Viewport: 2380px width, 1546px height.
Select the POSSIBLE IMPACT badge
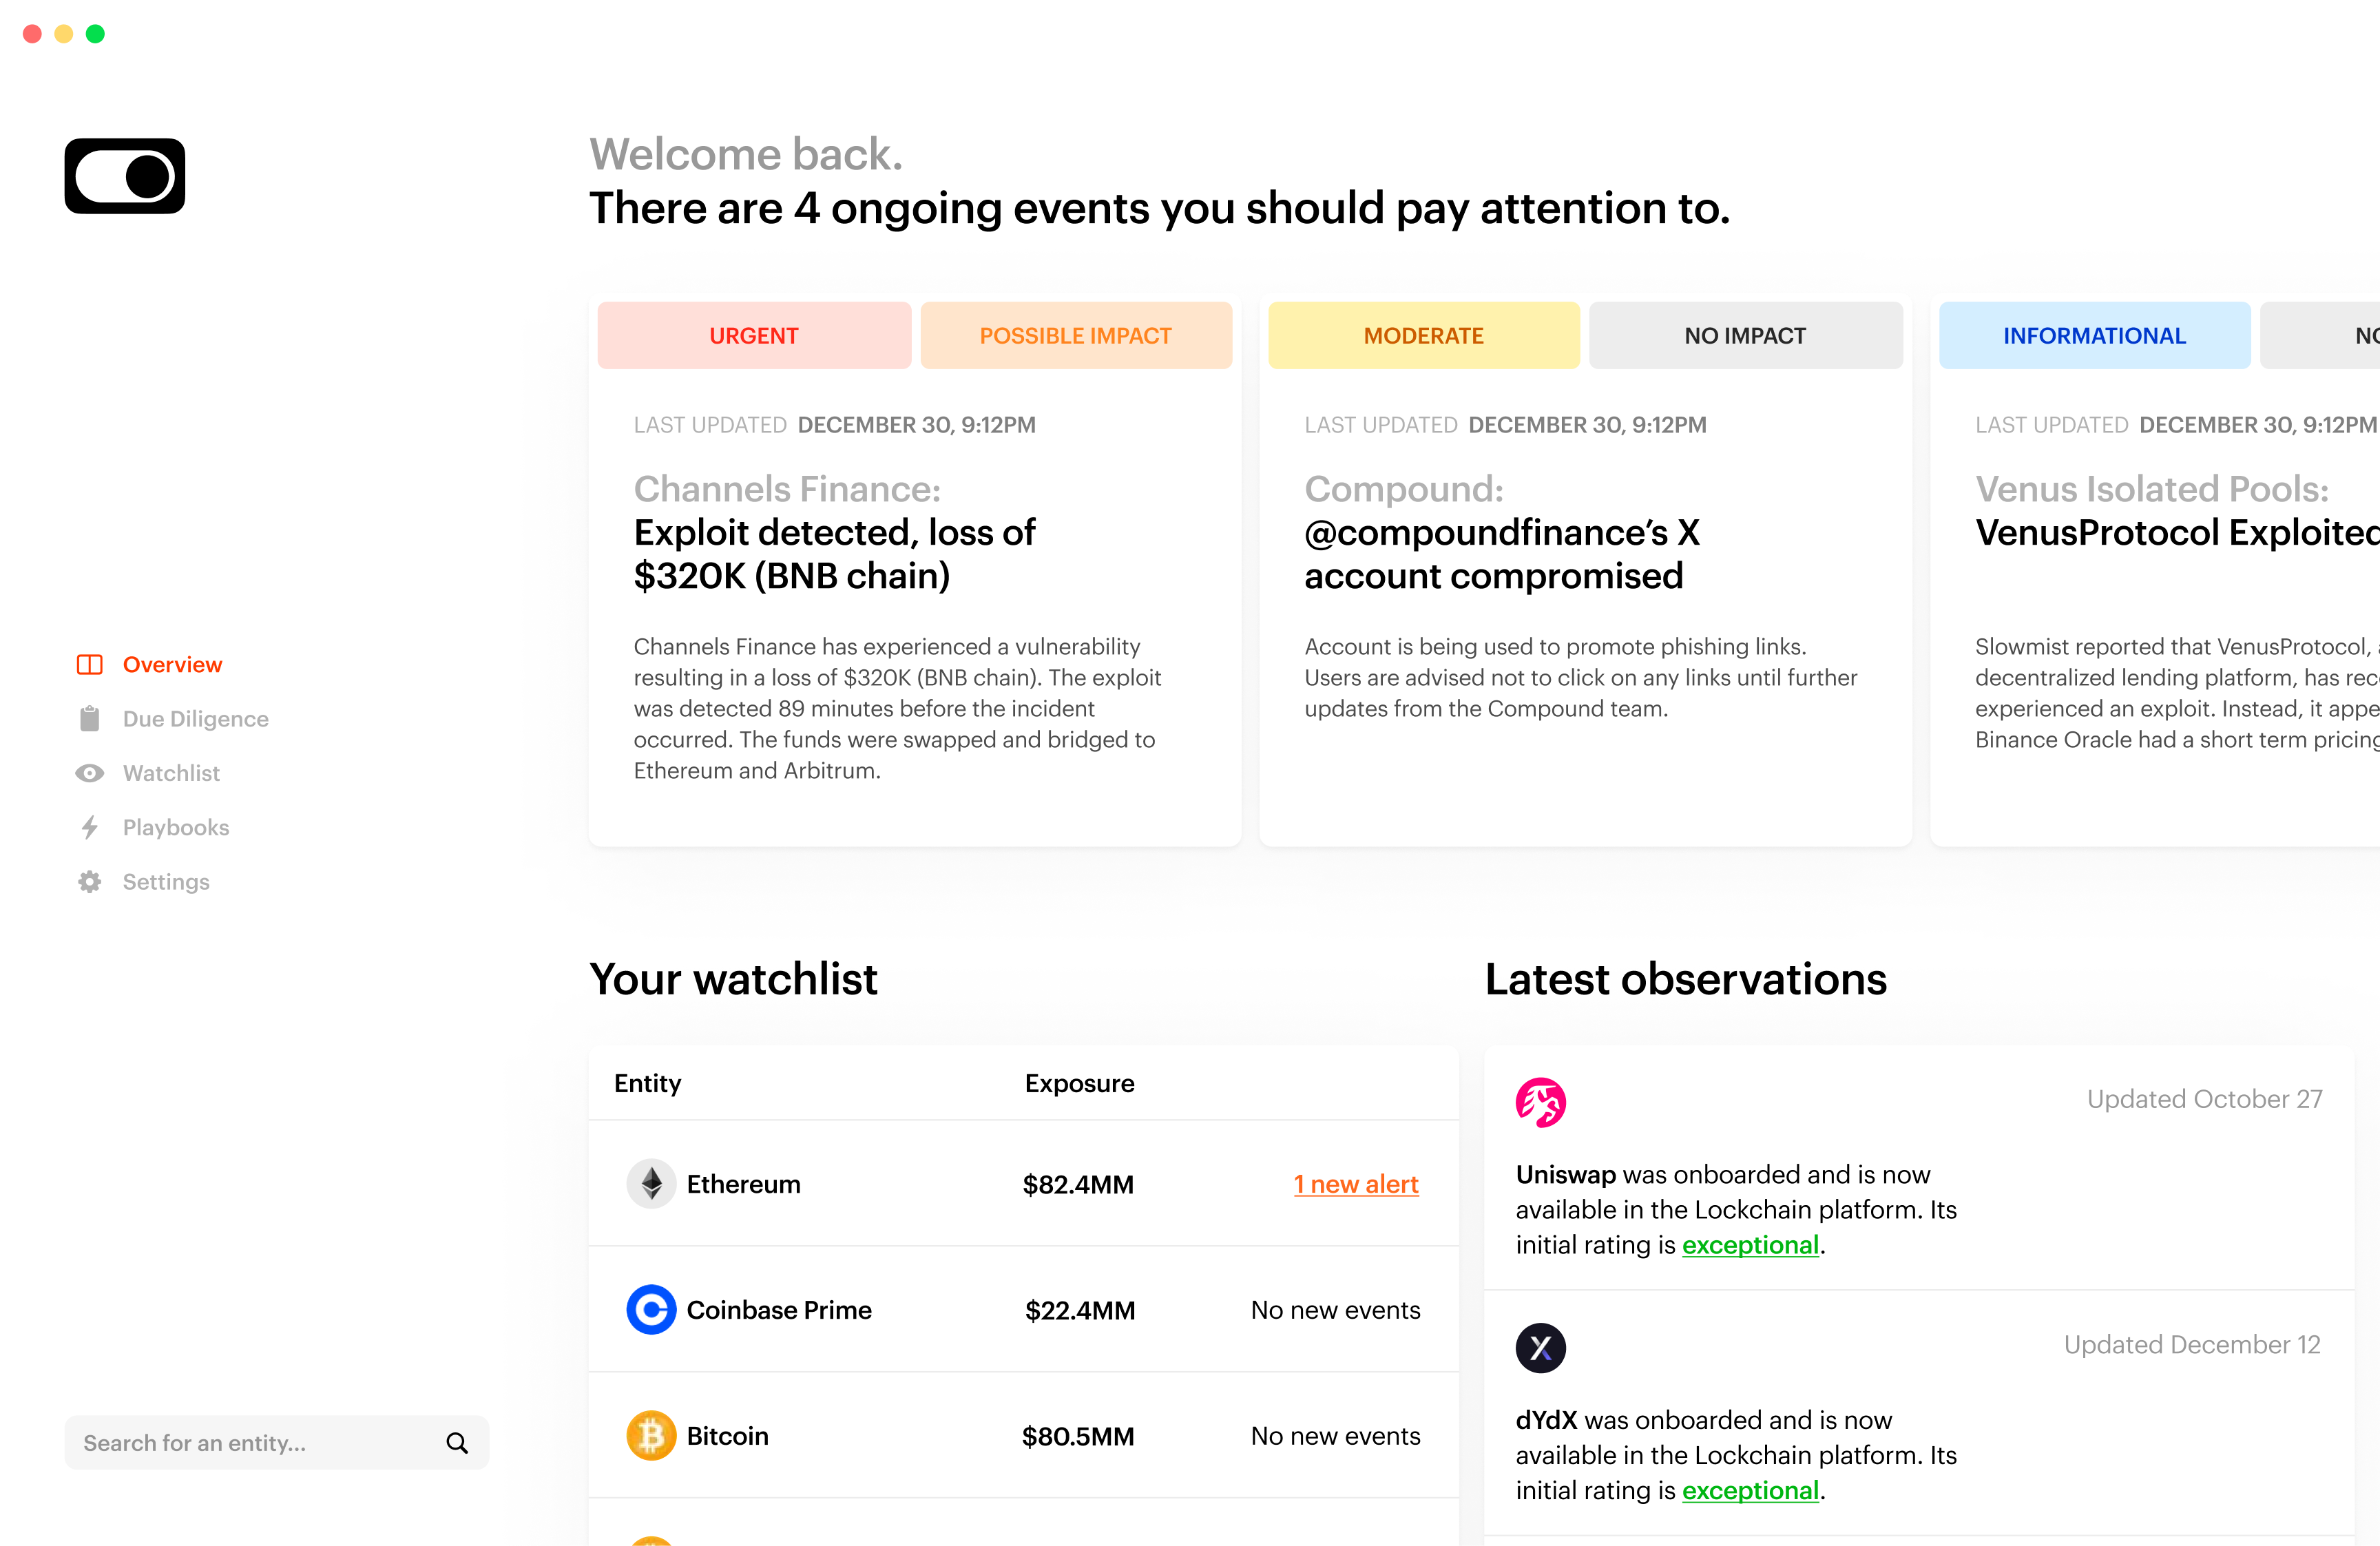pos(1076,336)
